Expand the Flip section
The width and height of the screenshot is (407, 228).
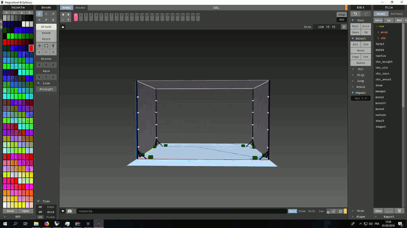pos(353,75)
